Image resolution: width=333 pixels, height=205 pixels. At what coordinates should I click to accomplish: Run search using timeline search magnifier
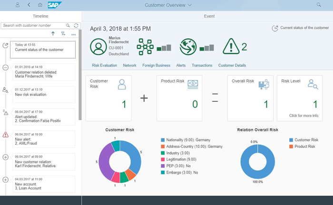click(x=68, y=26)
